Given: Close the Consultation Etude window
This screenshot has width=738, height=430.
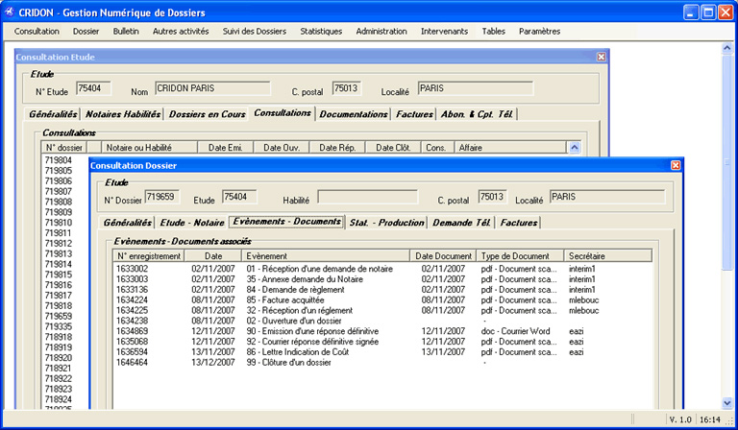Looking at the screenshot, I should [601, 57].
